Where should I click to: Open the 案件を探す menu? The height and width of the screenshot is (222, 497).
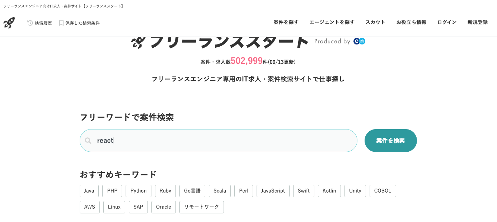(x=286, y=22)
